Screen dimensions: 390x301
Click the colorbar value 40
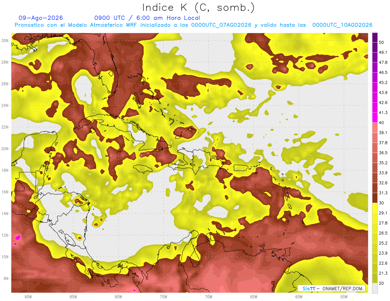point(382,123)
